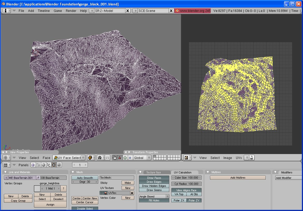
Task: Open the Global orientation dropdown
Action: [x=142, y=158]
